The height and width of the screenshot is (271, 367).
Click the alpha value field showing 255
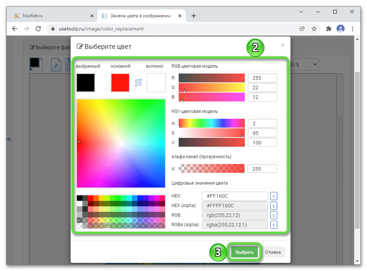[x=262, y=168]
